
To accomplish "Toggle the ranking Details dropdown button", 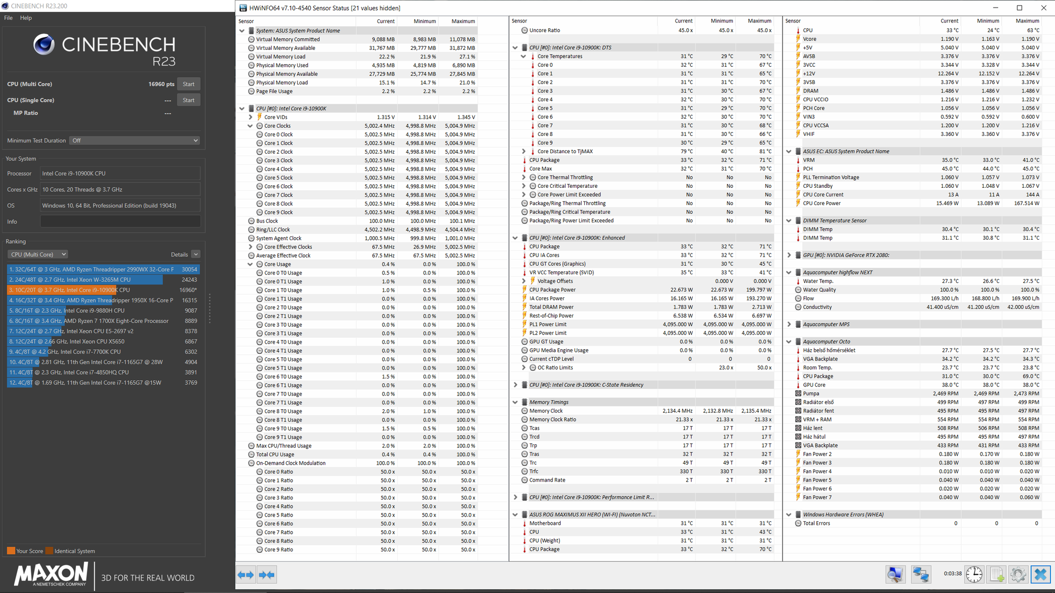I will pos(196,254).
